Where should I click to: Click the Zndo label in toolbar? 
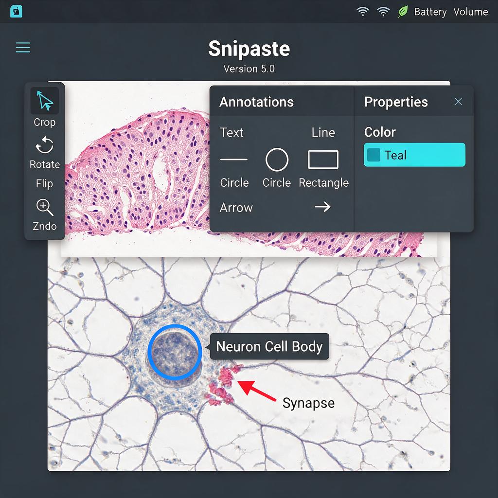tap(45, 226)
